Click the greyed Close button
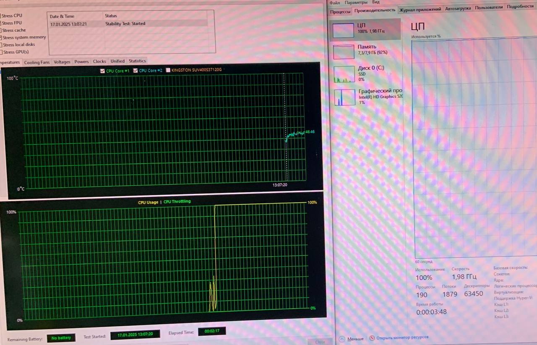This screenshot has height=345, width=537. coord(320,342)
